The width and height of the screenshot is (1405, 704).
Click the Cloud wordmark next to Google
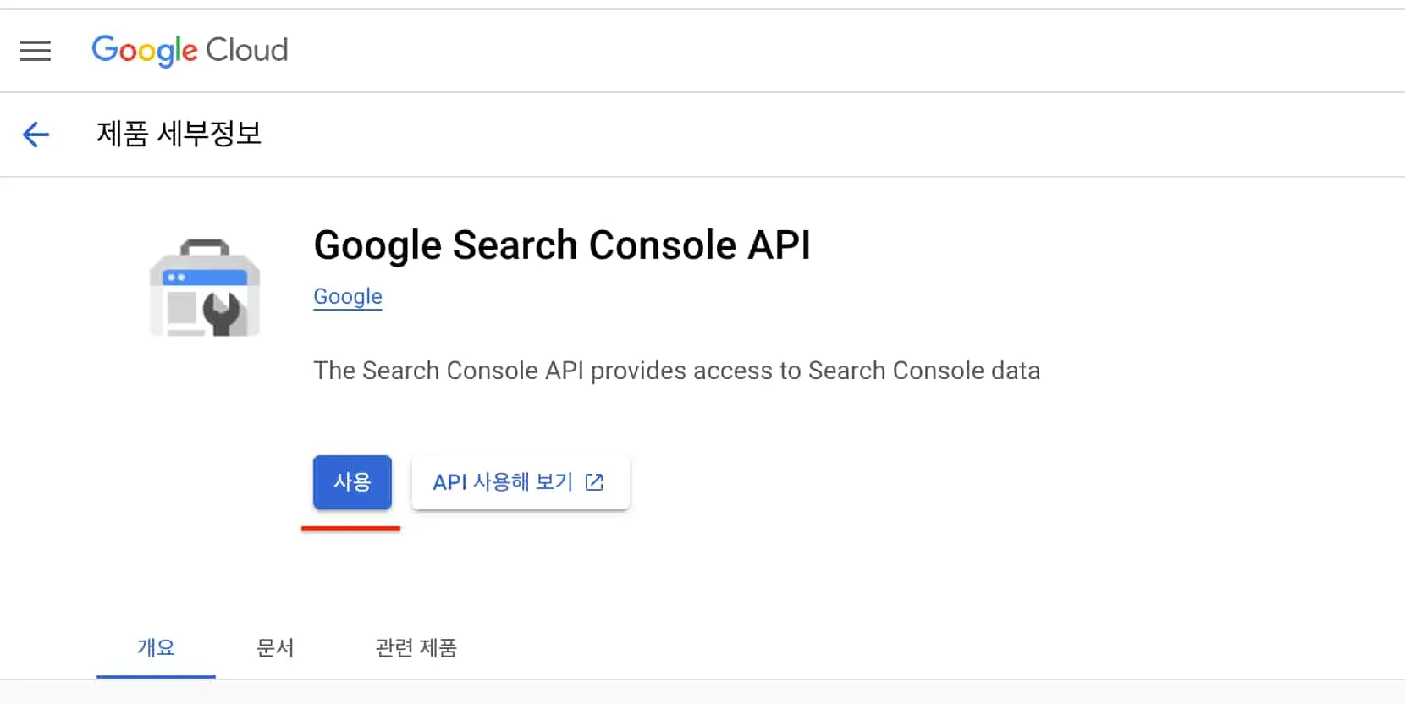coord(248,51)
